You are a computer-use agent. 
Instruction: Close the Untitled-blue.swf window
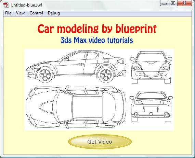point(184,3)
